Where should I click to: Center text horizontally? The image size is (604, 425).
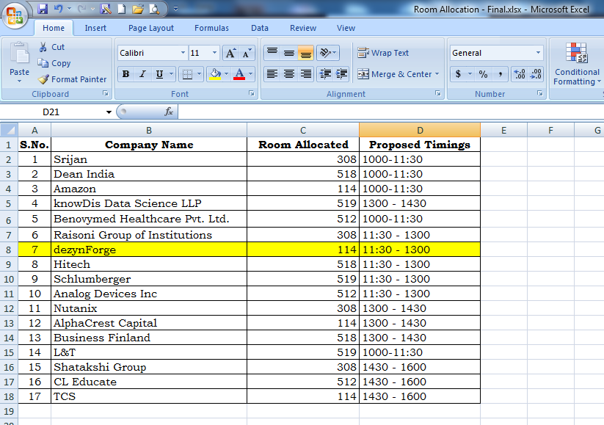tap(289, 74)
